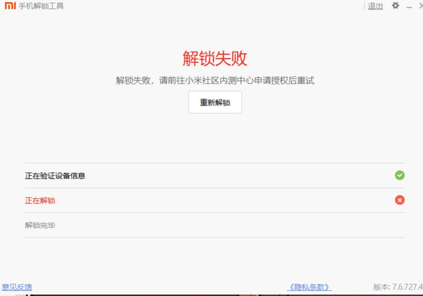The height and width of the screenshot is (296, 423).
Task: Open the 意见反馈 feedback link
Action: (17, 287)
